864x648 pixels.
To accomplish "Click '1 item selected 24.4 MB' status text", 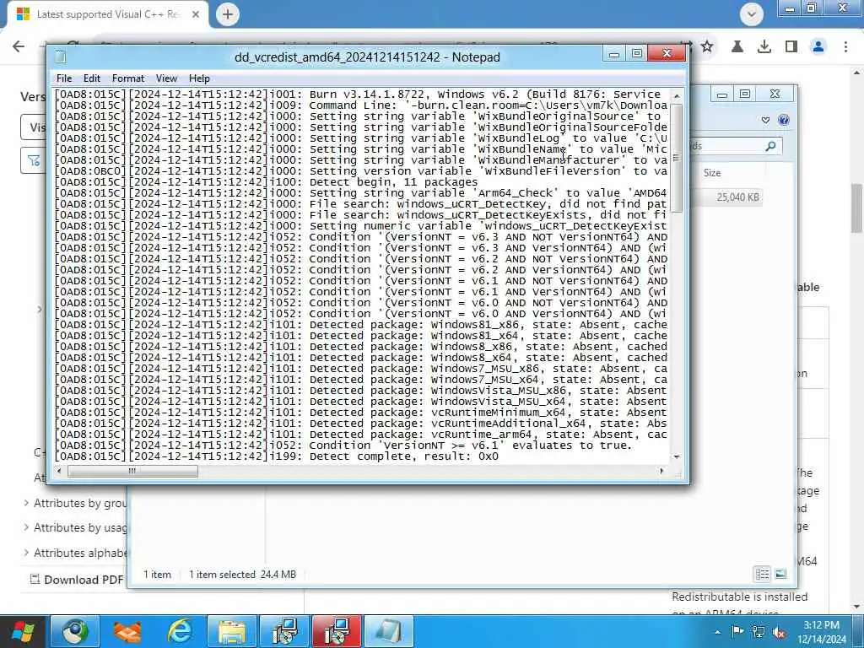I will coord(242,574).
